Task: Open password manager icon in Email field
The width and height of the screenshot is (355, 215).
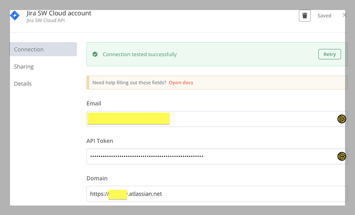Action: 342,119
